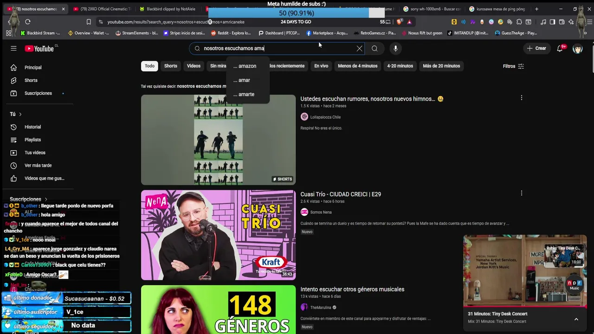Open 'Cuasi Trío - CIUDAD CREICI | E29' title
Viewport: 594px width, 334px height.
click(341, 194)
